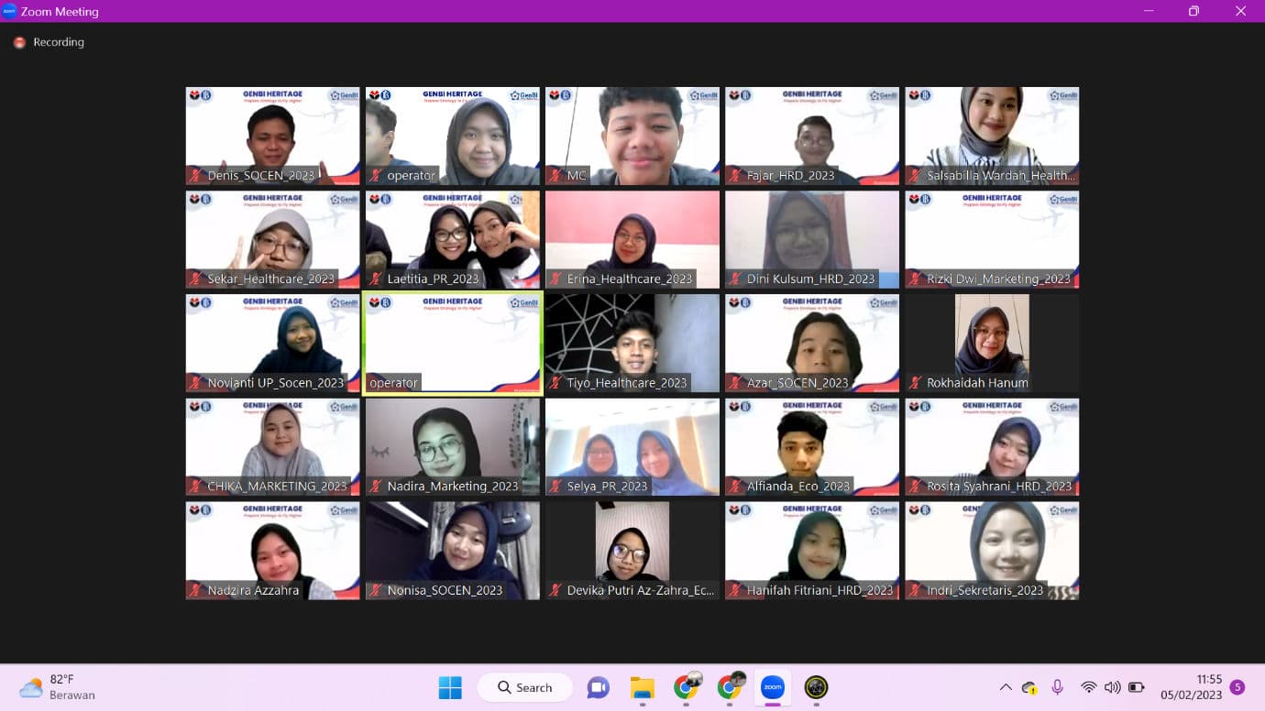Viewport: 1265px width, 711px height.
Task: Click muted mic icon on Rizki Dwi_Marketing_2023 tile
Action: (914, 279)
